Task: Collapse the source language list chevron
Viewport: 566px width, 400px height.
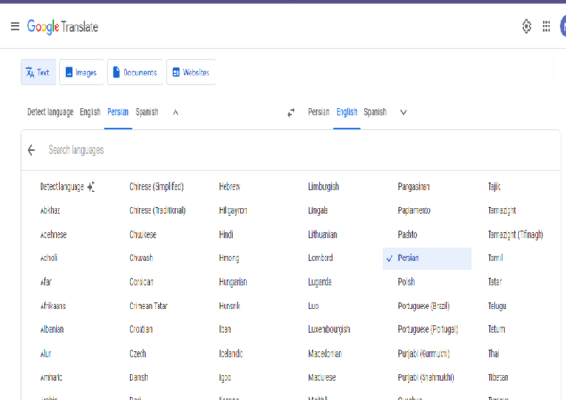Action: [175, 112]
